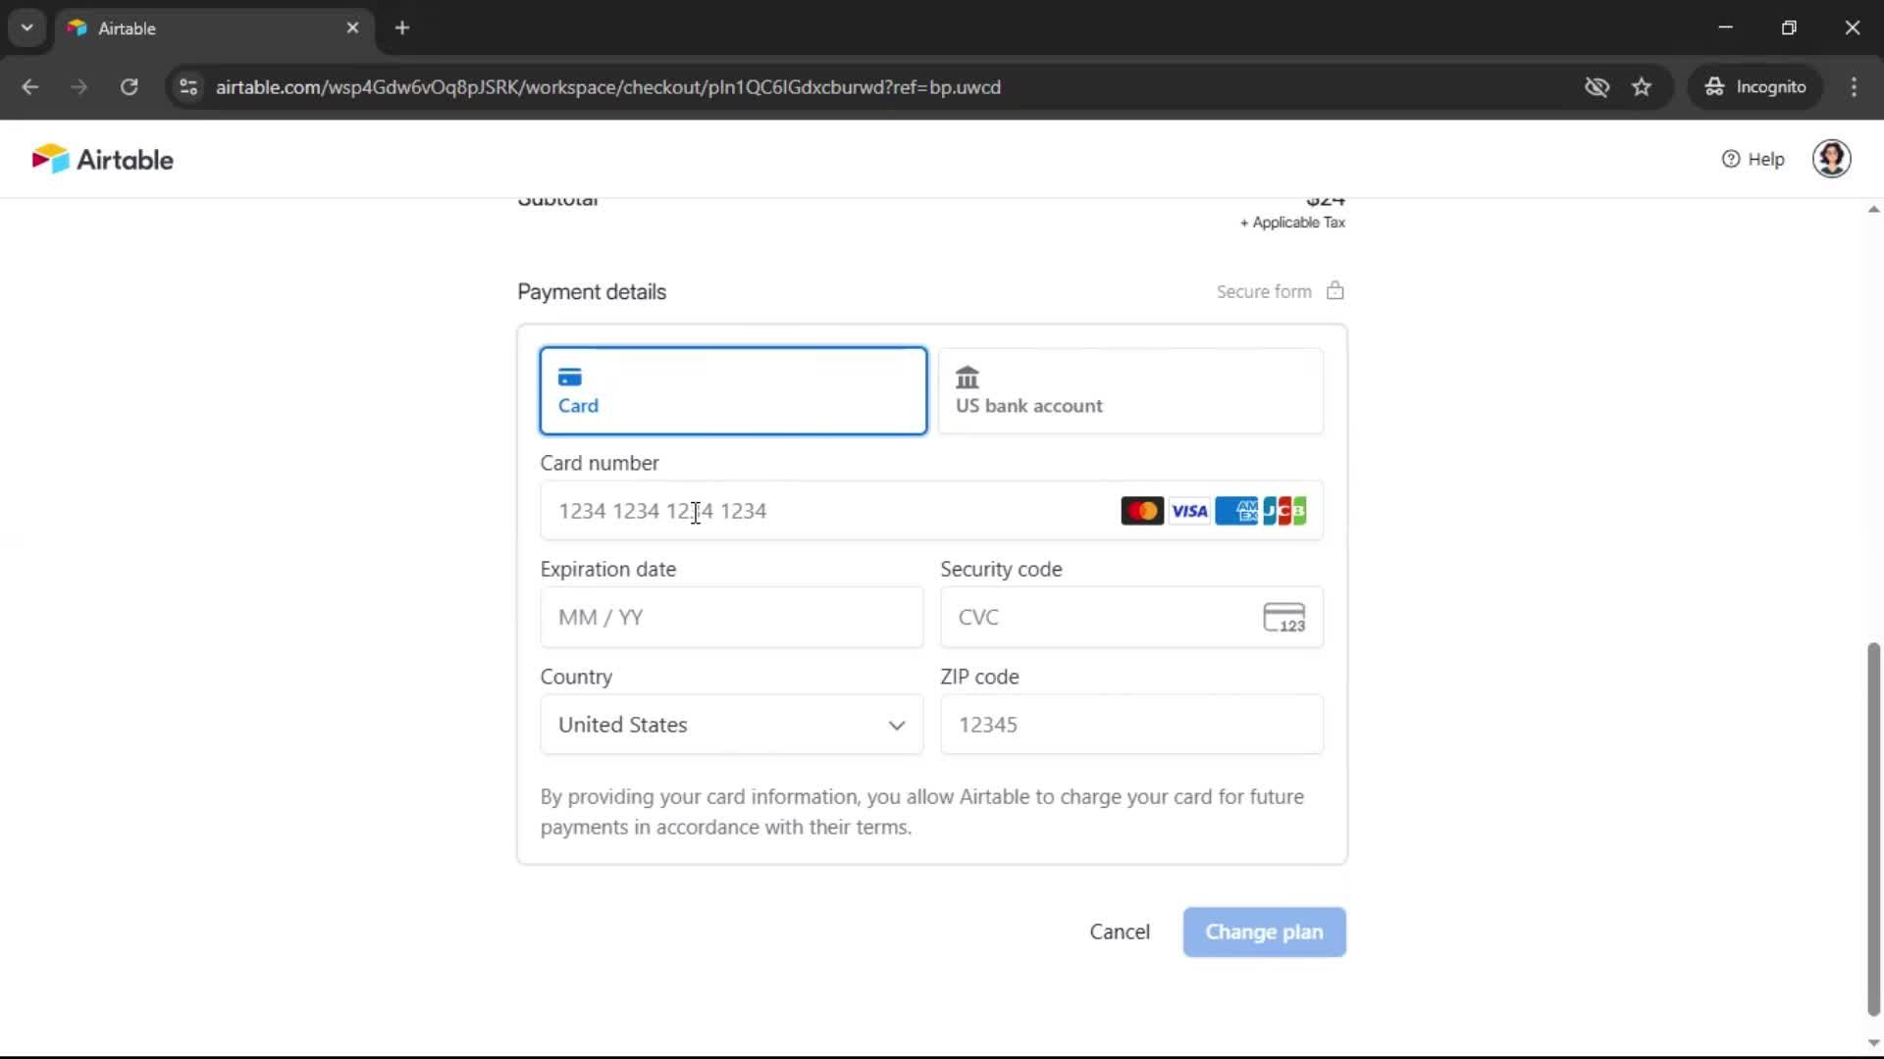Open the Help menu

tap(1753, 159)
